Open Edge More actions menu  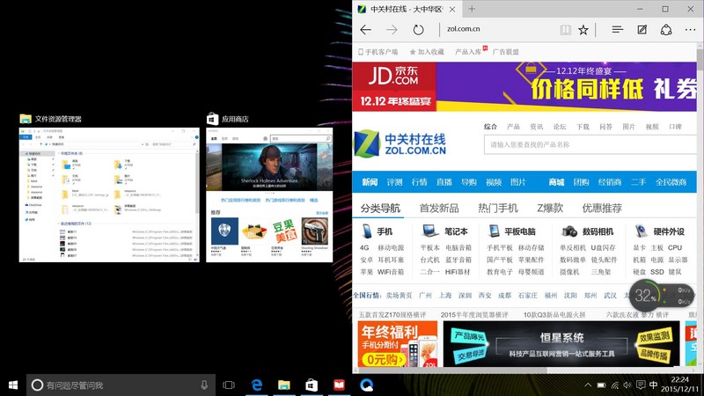pyautogui.click(x=691, y=30)
